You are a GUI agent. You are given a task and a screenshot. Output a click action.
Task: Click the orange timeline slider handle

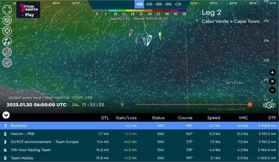pos(250,104)
